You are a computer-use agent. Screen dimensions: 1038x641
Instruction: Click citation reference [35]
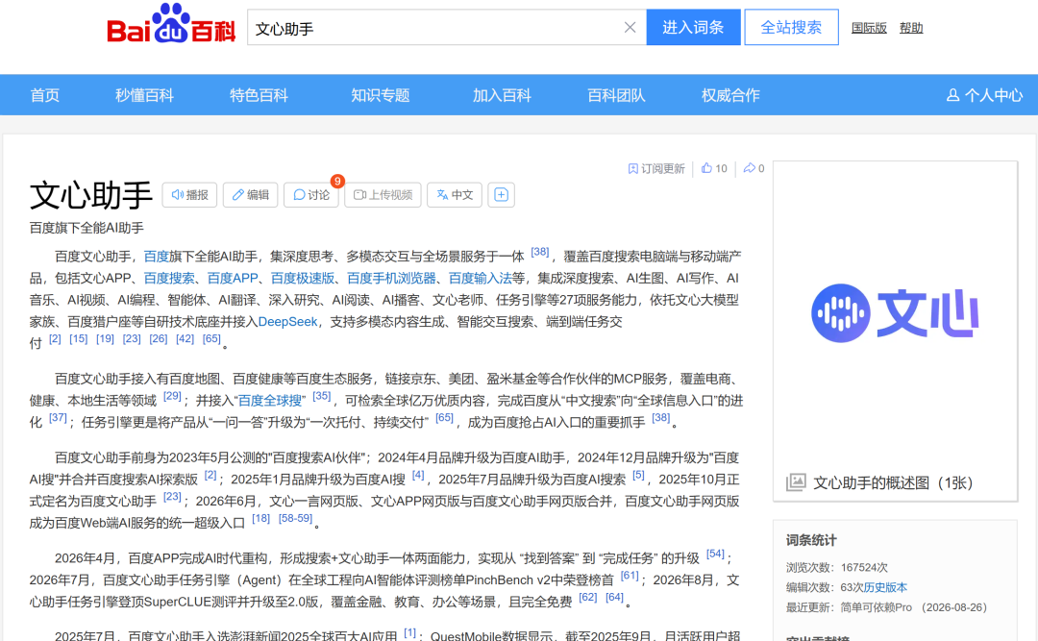pos(322,396)
